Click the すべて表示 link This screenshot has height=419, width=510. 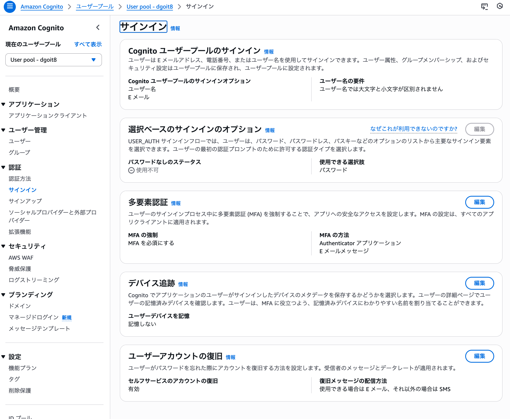88,44
